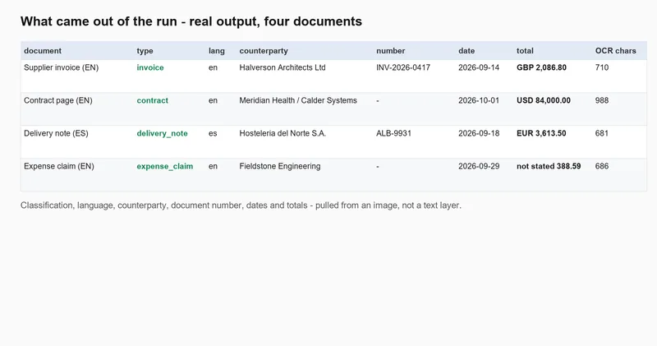Click 'Halverson Architects Ltd' counterparty

tap(283, 67)
